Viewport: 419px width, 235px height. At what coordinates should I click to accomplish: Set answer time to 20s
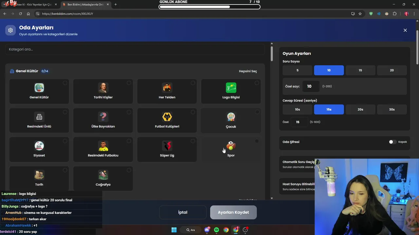[360, 109]
